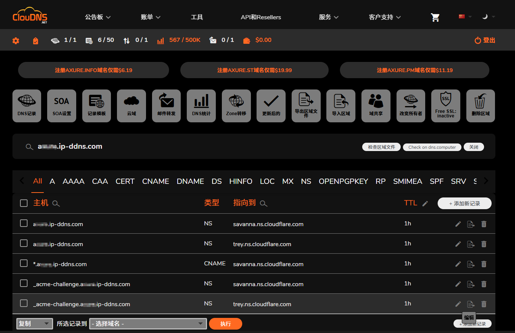The height and width of the screenshot is (333, 515).
Task: Click Check on dns.computer button
Action: click(432, 147)
